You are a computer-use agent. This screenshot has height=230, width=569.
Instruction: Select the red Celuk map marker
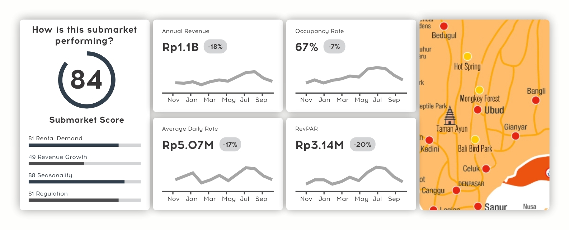pyautogui.click(x=486, y=168)
